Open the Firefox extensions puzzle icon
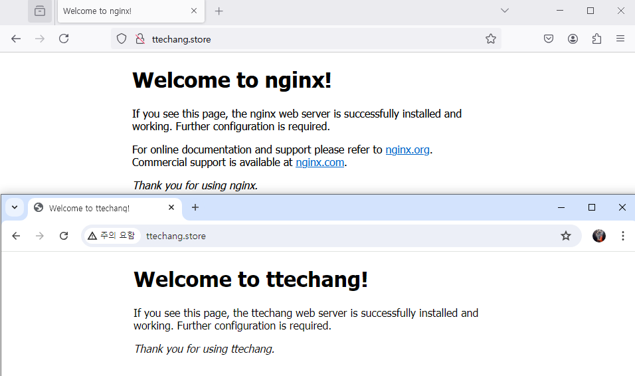Screen dimensions: 635x376 (x=596, y=39)
